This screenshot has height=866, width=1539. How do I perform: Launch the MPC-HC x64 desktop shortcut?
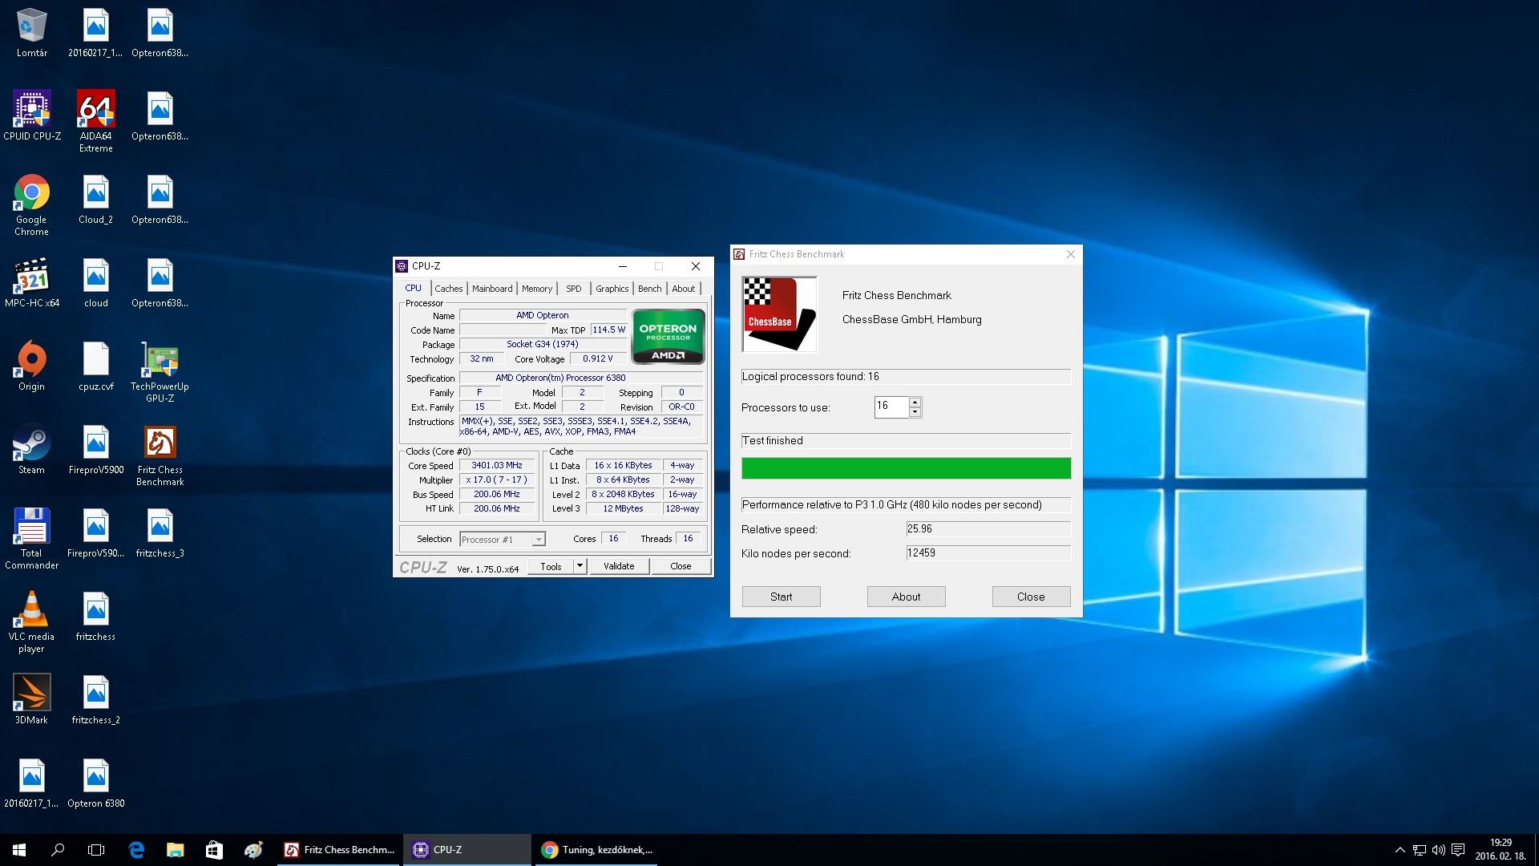(x=32, y=282)
